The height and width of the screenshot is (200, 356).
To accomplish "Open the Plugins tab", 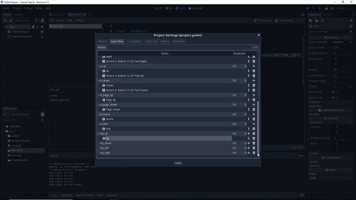I will pyautogui.click(x=165, y=41).
